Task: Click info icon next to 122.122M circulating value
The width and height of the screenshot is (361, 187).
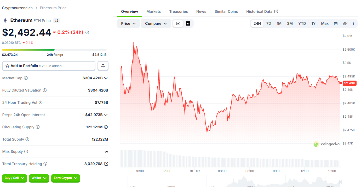Action: 106,127
